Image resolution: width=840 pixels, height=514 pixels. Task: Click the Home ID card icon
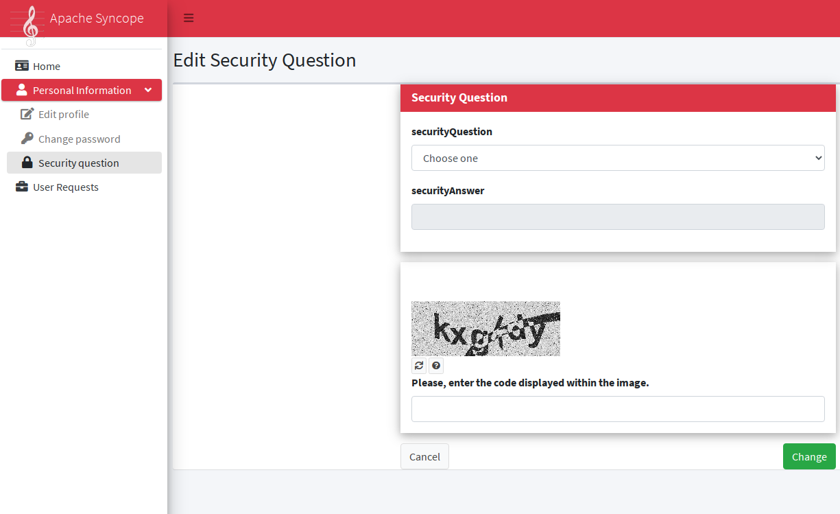[x=22, y=66]
